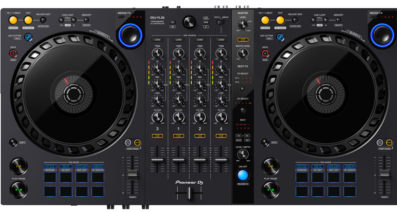
Task: Click the left deck SHIFT button
Action: tap(13, 142)
